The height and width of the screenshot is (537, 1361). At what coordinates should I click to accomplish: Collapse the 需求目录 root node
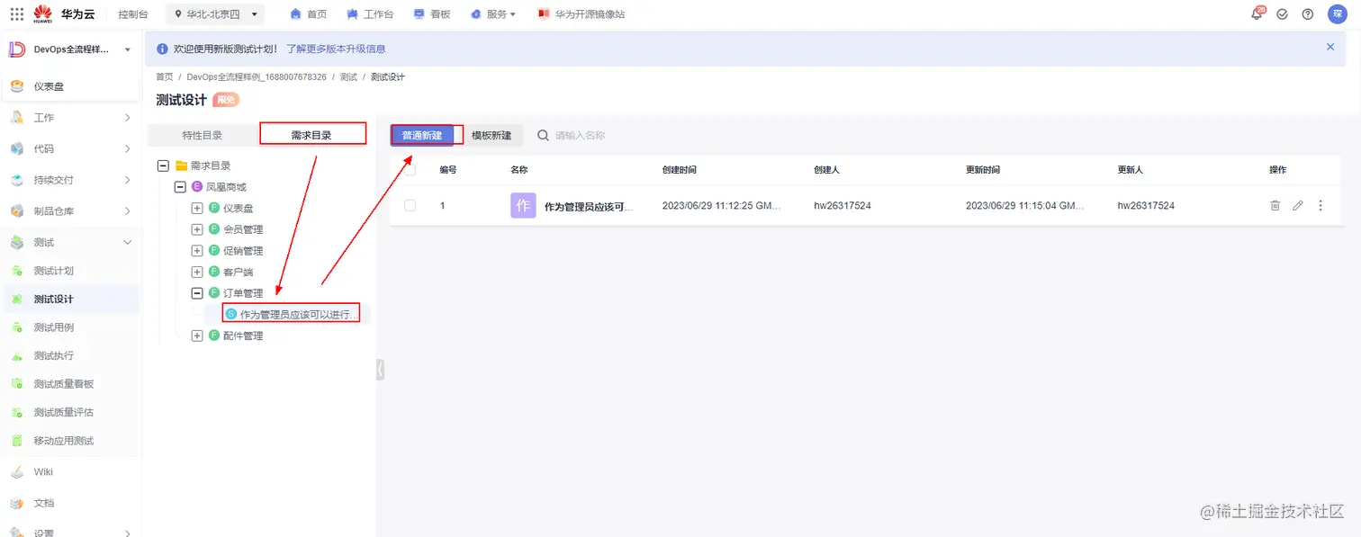tap(163, 166)
